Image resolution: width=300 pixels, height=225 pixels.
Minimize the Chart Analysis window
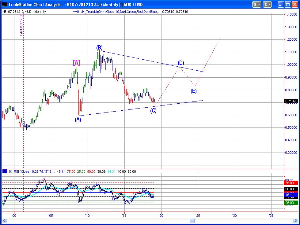pos(280,4)
